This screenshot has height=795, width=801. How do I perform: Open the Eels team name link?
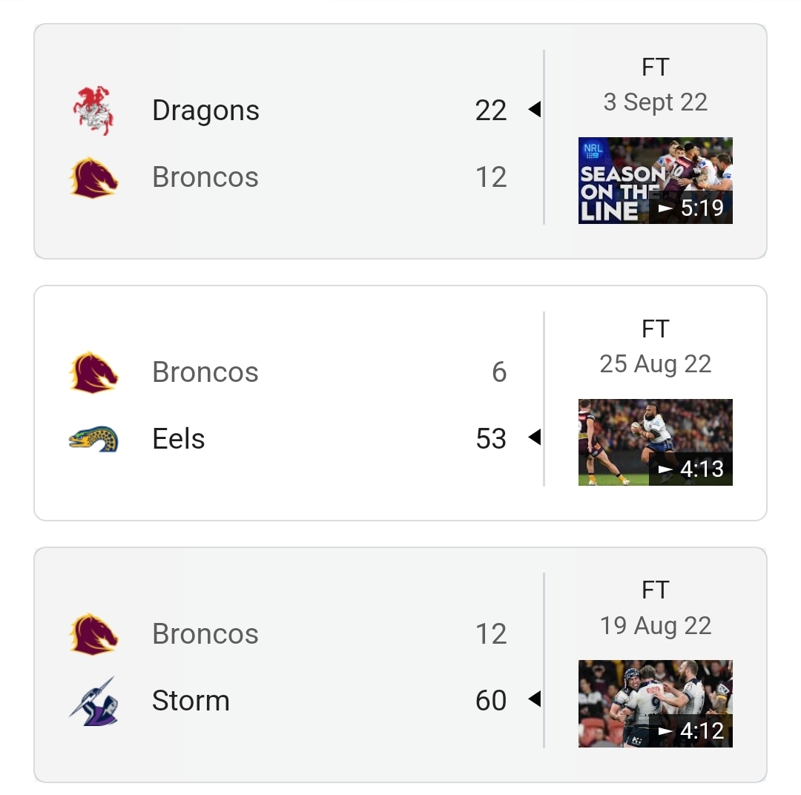click(178, 439)
